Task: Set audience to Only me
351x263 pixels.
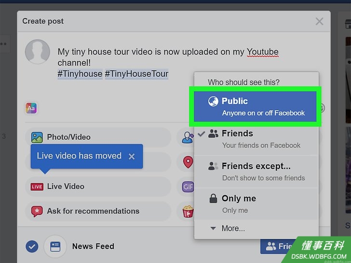Action: click(256, 204)
